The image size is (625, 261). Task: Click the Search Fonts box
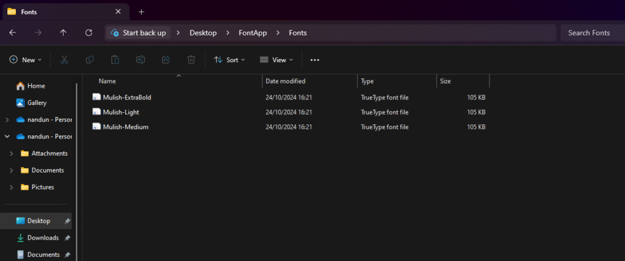click(x=593, y=33)
